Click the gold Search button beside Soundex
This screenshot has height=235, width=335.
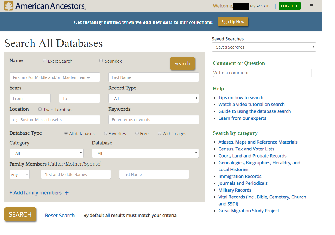(x=182, y=63)
